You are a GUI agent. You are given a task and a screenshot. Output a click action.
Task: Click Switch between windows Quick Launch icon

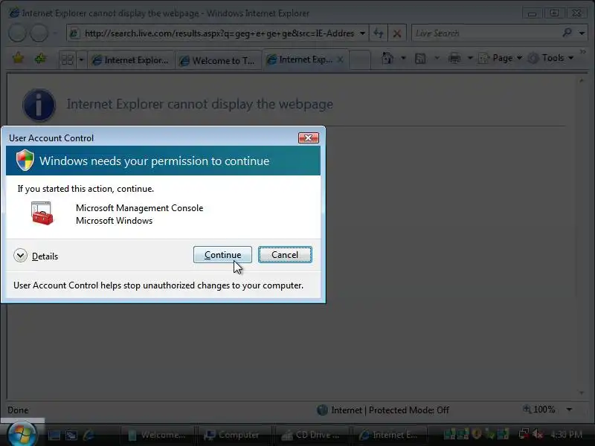click(71, 435)
